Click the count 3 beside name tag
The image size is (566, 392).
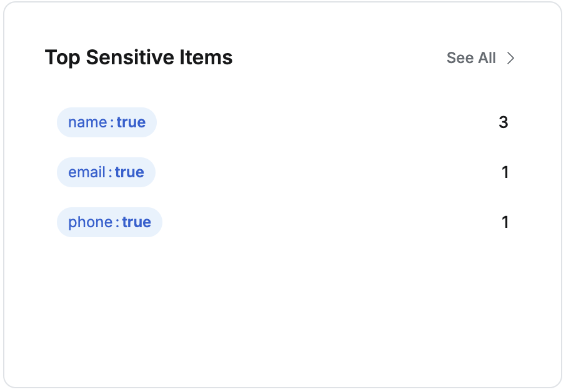(504, 122)
